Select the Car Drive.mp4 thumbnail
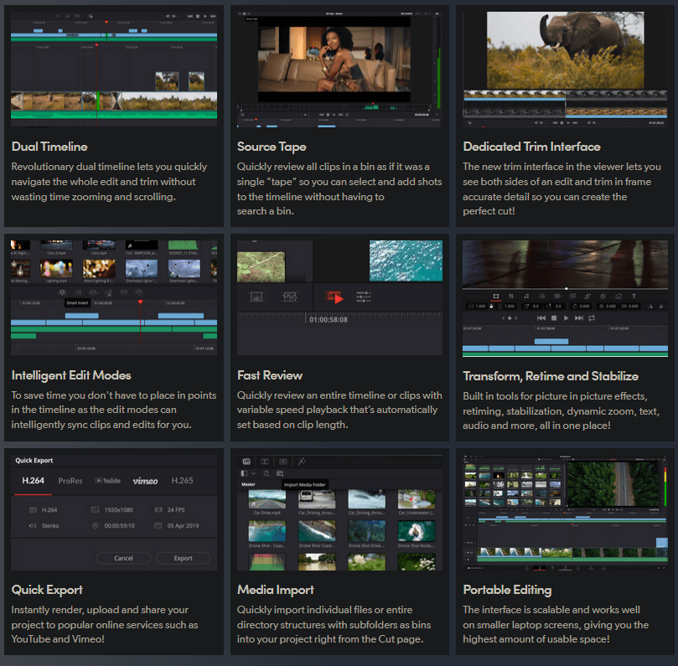 (267, 498)
